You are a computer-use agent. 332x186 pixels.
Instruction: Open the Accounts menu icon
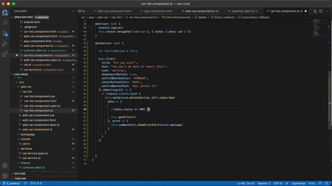pos(5,165)
